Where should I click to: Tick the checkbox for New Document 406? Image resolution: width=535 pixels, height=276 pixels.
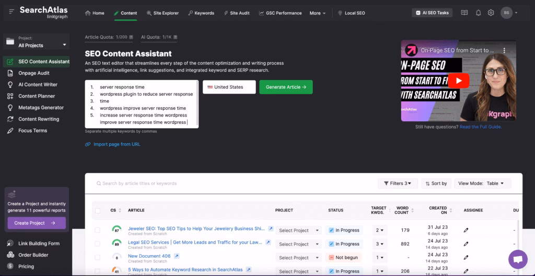pos(98,258)
